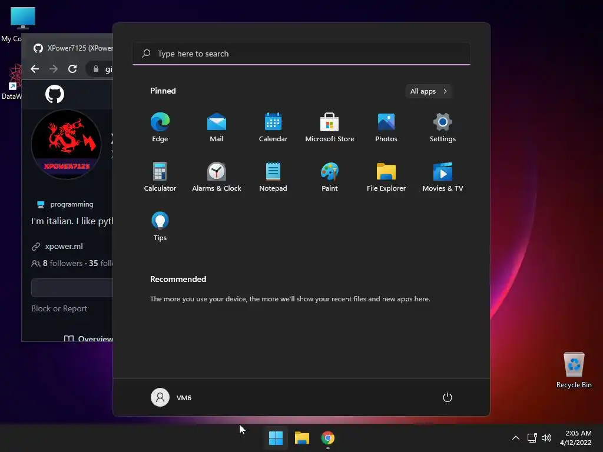The image size is (603, 452).
Task: Open Microsoft Store
Action: click(x=330, y=128)
